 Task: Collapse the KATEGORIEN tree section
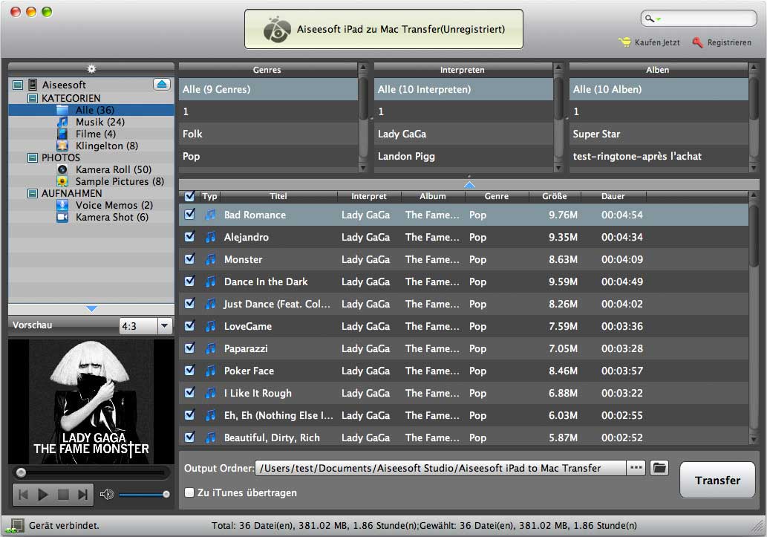click(32, 98)
